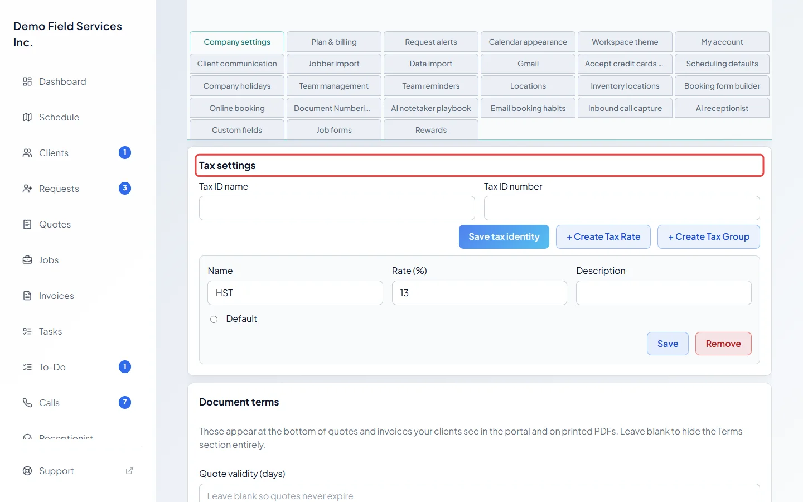
Task: Click the Quotes document icon
Action: tap(27, 224)
